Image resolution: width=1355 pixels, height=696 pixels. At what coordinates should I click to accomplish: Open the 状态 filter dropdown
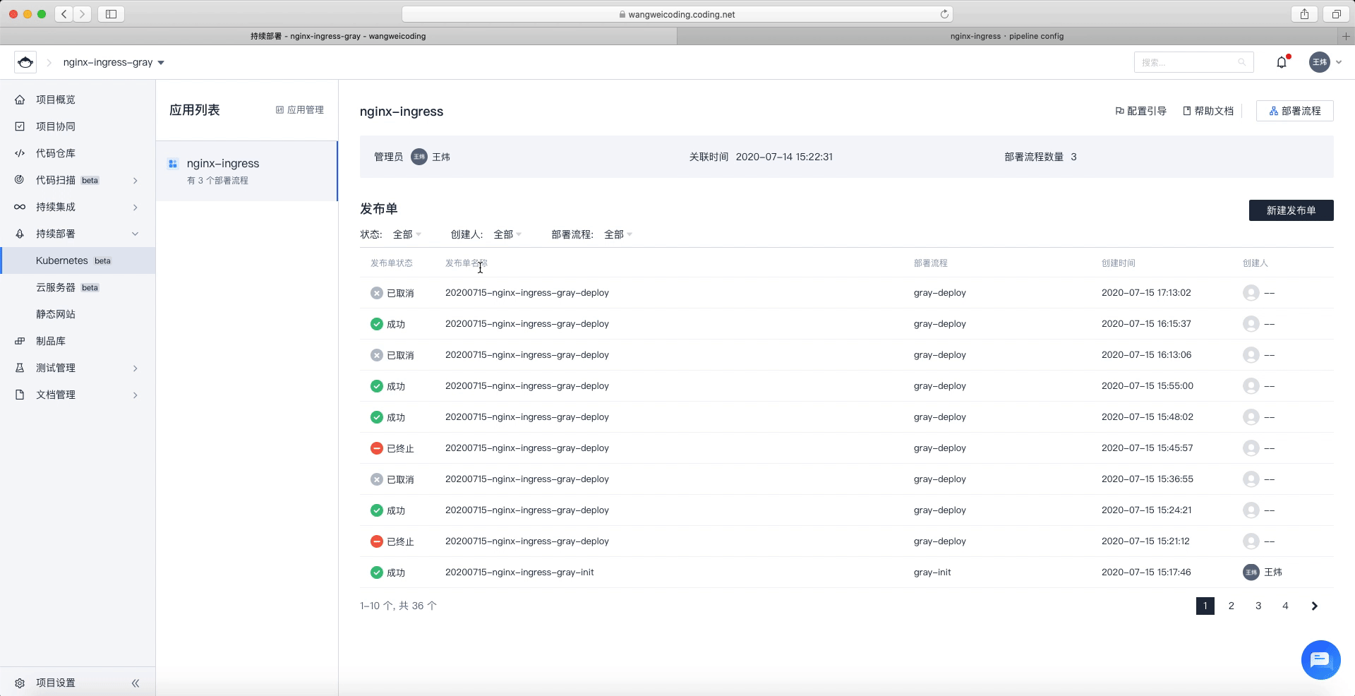pos(407,234)
